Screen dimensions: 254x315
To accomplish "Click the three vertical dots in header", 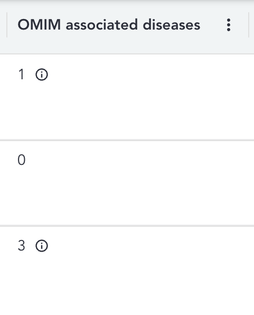I will [x=228, y=25].
